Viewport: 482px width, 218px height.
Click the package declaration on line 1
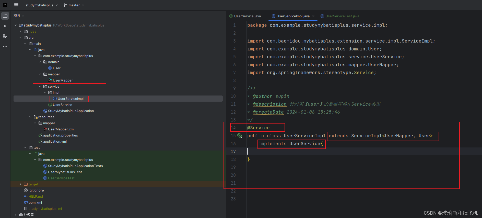(x=317, y=25)
